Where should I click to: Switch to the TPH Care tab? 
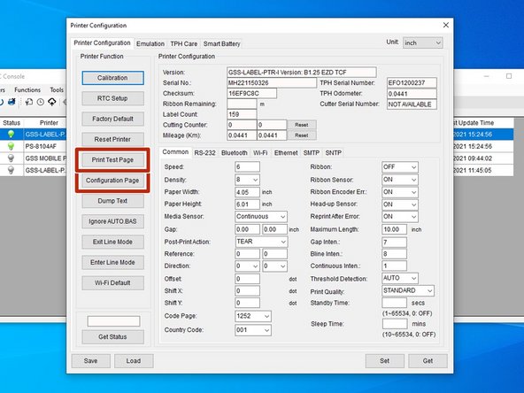184,43
